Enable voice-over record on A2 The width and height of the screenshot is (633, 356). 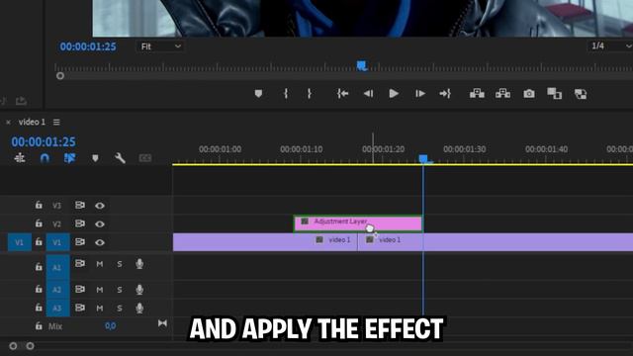(139, 290)
